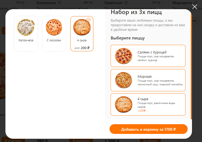The width and height of the screenshot is (202, 142).
Task: Click the Капричеза heading in background menu
Action: 46,3
